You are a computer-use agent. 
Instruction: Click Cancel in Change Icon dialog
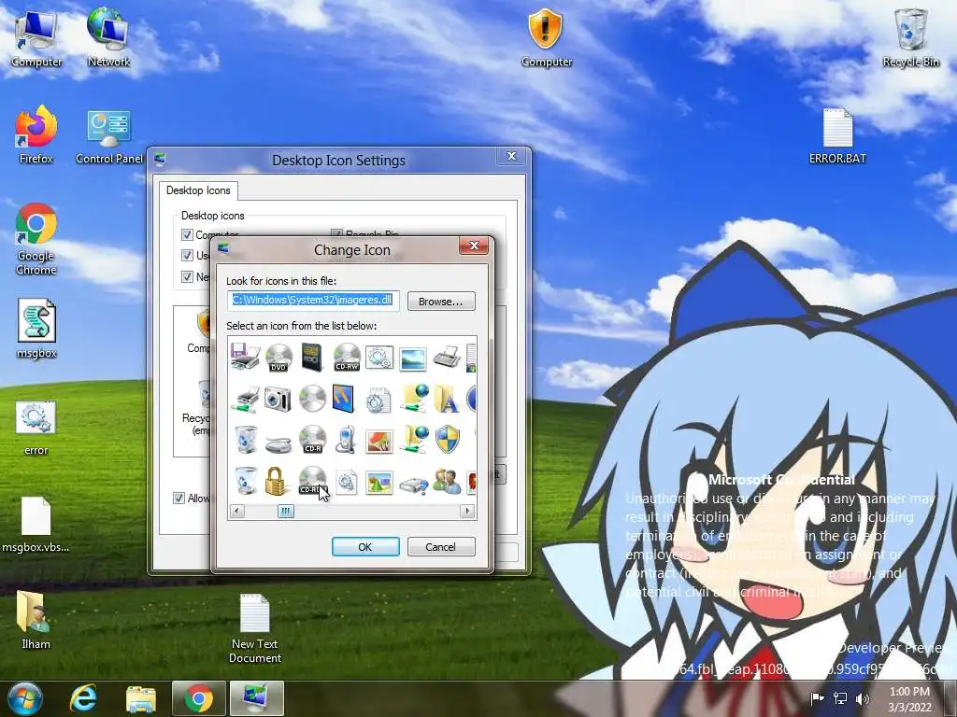441,547
